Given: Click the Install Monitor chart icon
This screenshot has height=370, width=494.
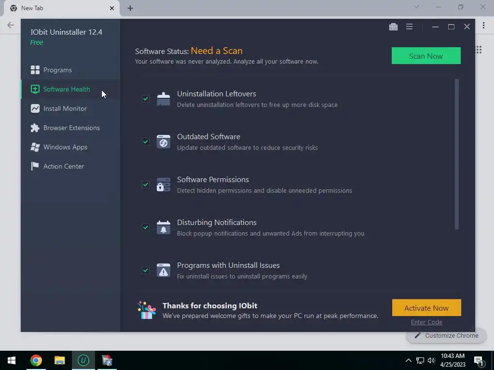Looking at the screenshot, I should point(35,108).
